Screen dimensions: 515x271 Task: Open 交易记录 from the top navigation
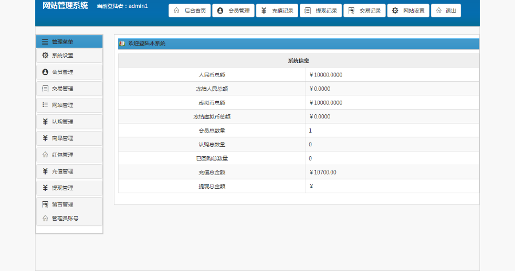click(x=364, y=11)
